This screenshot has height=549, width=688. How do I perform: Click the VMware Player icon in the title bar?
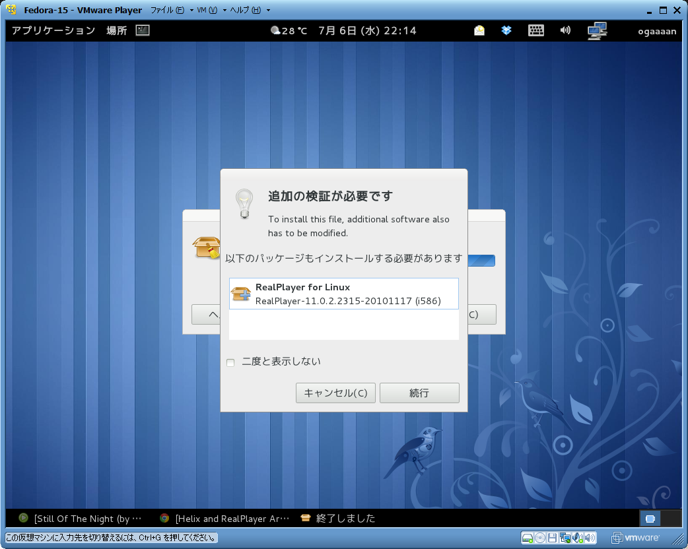pos(11,10)
